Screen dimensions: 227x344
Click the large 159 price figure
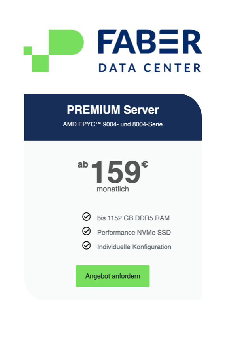[116, 172]
